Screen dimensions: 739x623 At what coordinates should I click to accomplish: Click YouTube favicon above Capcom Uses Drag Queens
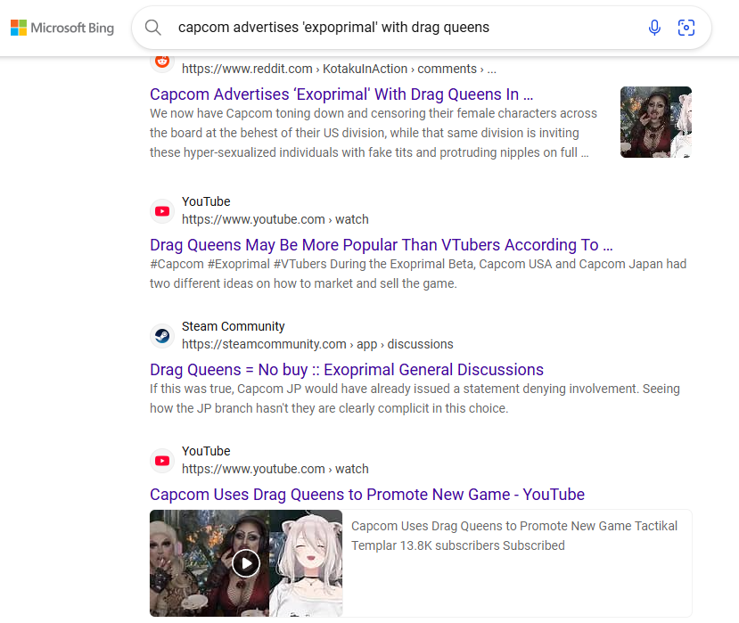(162, 461)
